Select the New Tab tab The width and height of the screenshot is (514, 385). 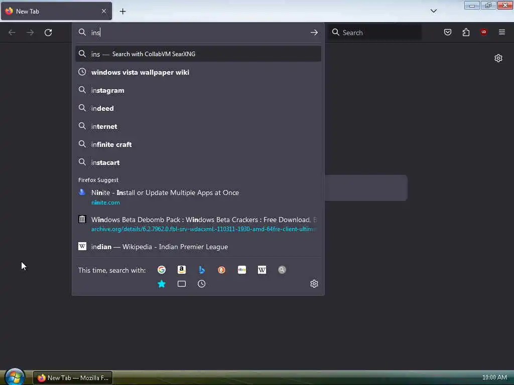click(x=56, y=11)
